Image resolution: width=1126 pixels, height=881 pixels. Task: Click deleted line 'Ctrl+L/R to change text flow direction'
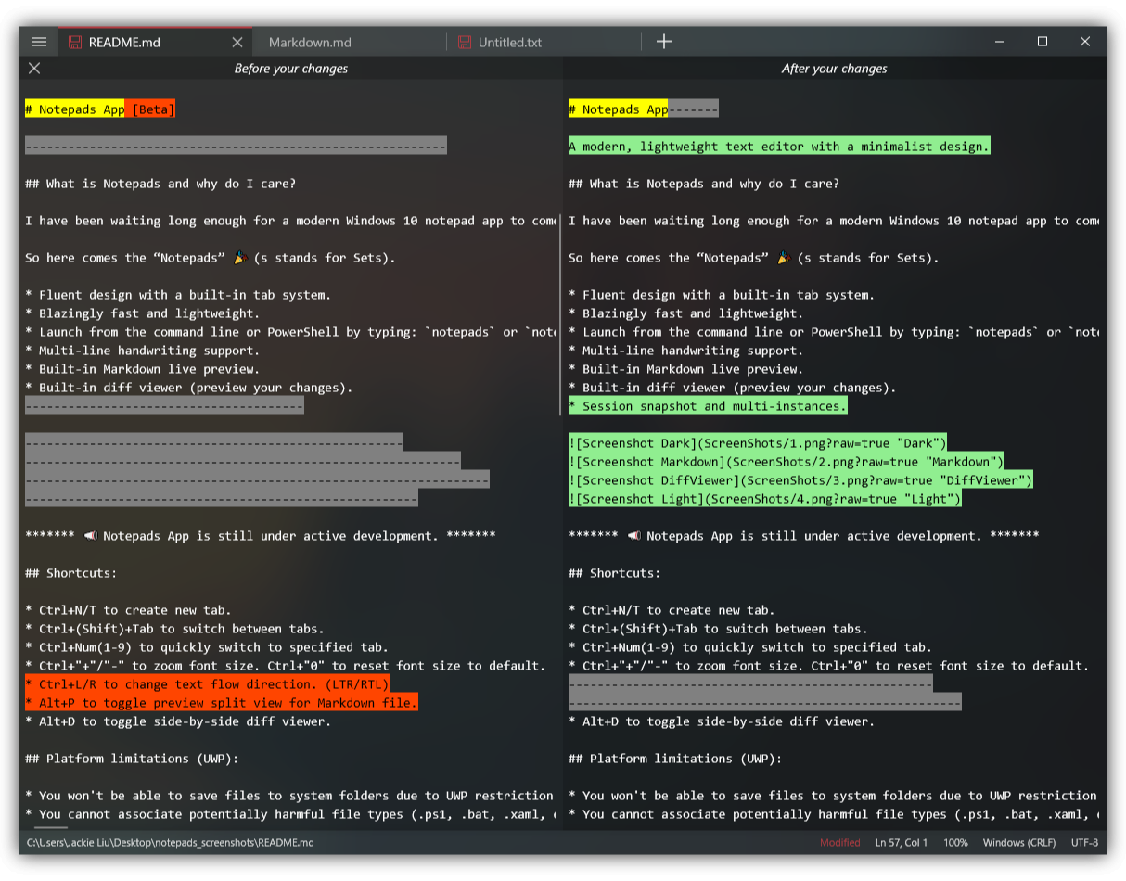(x=207, y=684)
